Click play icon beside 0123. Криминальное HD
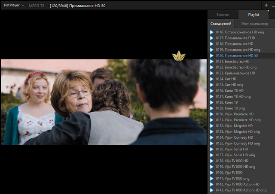Screen dimensions: 275x194 212,73
